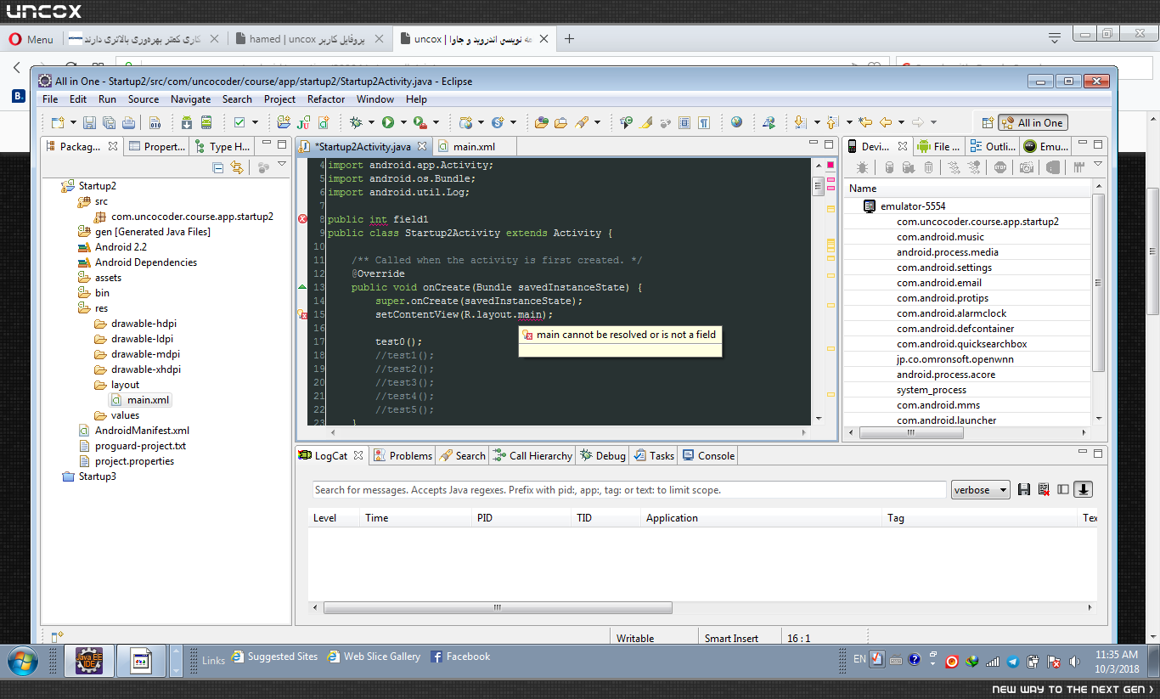
Task: Click the Save toolbar icon
Action: pos(89,122)
